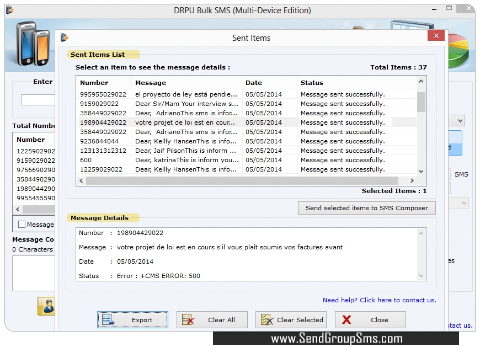Toggle the Message checkbox in main window

pos(22,225)
